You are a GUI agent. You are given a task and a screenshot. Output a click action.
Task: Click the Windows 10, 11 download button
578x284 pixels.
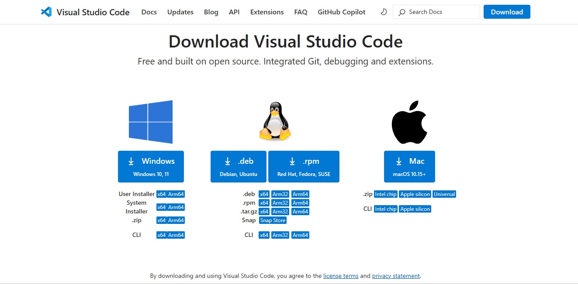click(x=151, y=166)
